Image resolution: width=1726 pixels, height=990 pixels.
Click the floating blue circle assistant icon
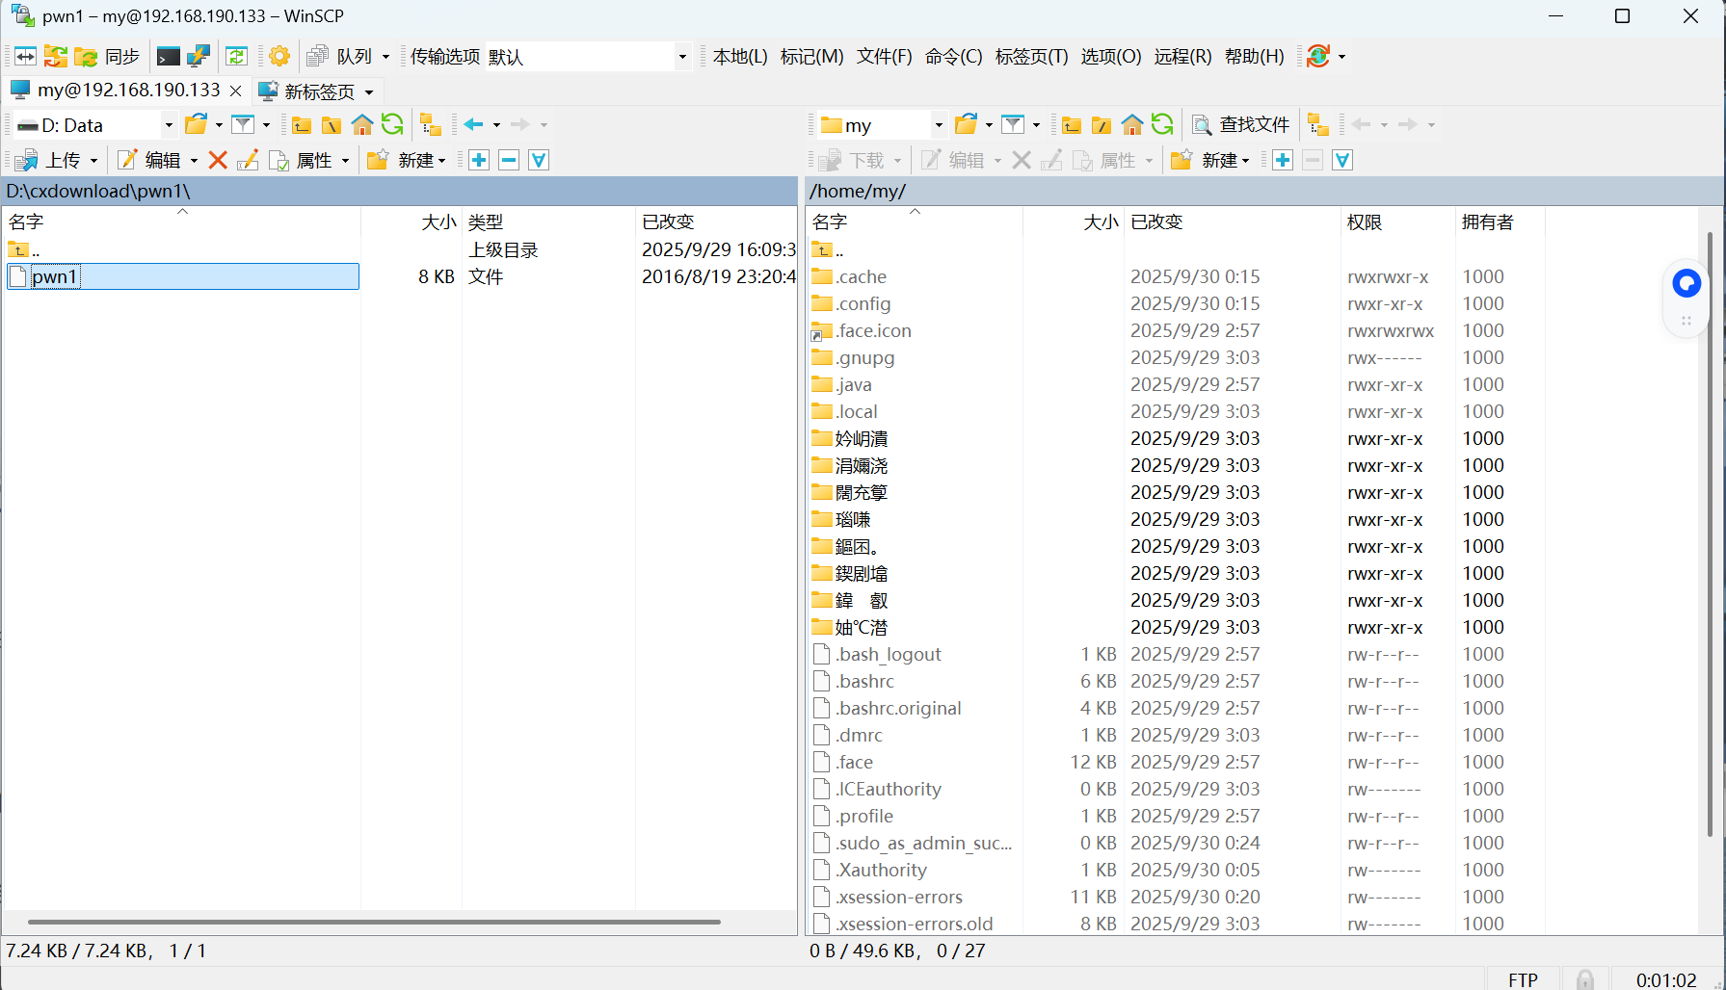(x=1686, y=283)
